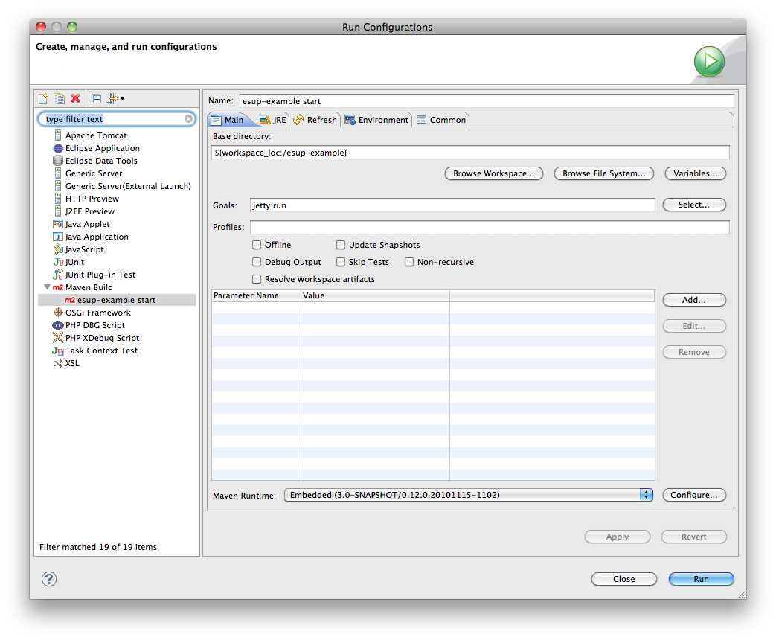Enable the Offline checkbox

coord(257,245)
